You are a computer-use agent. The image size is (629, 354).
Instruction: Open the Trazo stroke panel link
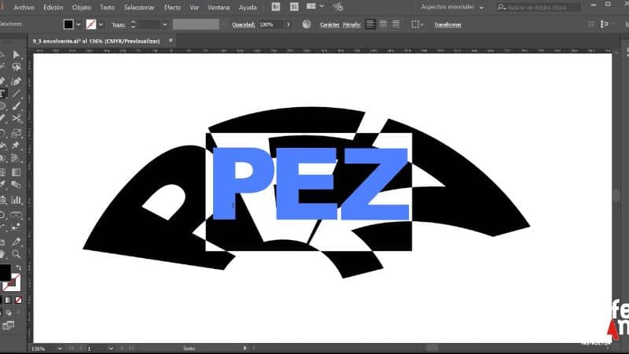tap(119, 24)
